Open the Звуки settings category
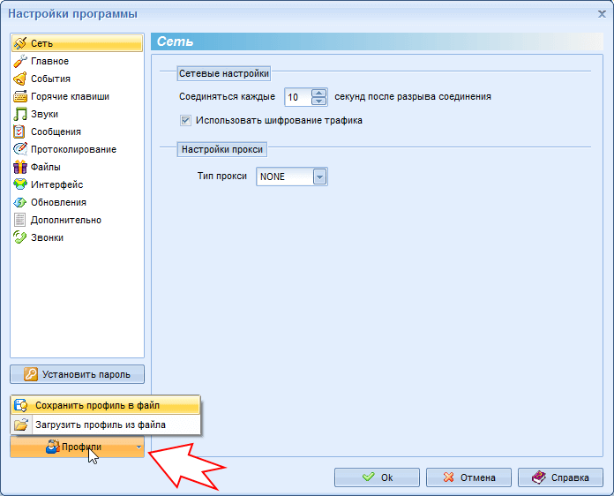This screenshot has width=614, height=496. (77, 114)
